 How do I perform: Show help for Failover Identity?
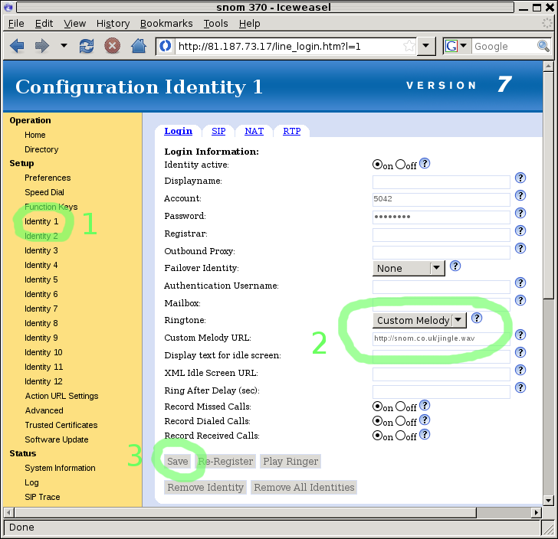(x=455, y=266)
